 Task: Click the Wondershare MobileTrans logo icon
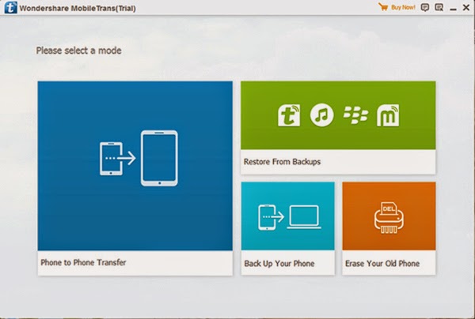point(10,8)
